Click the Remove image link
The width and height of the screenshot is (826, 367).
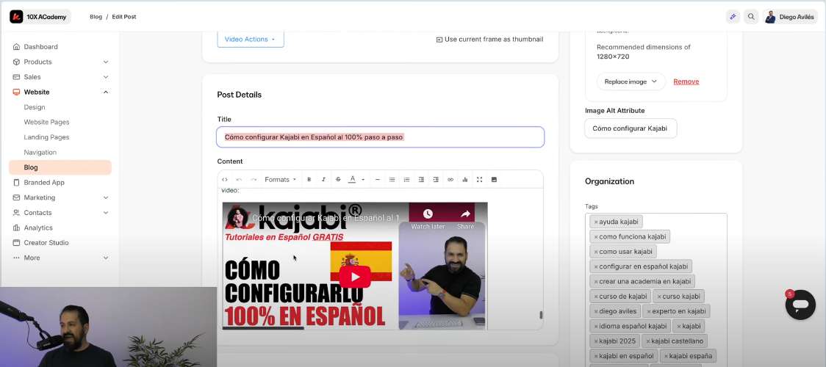click(686, 81)
